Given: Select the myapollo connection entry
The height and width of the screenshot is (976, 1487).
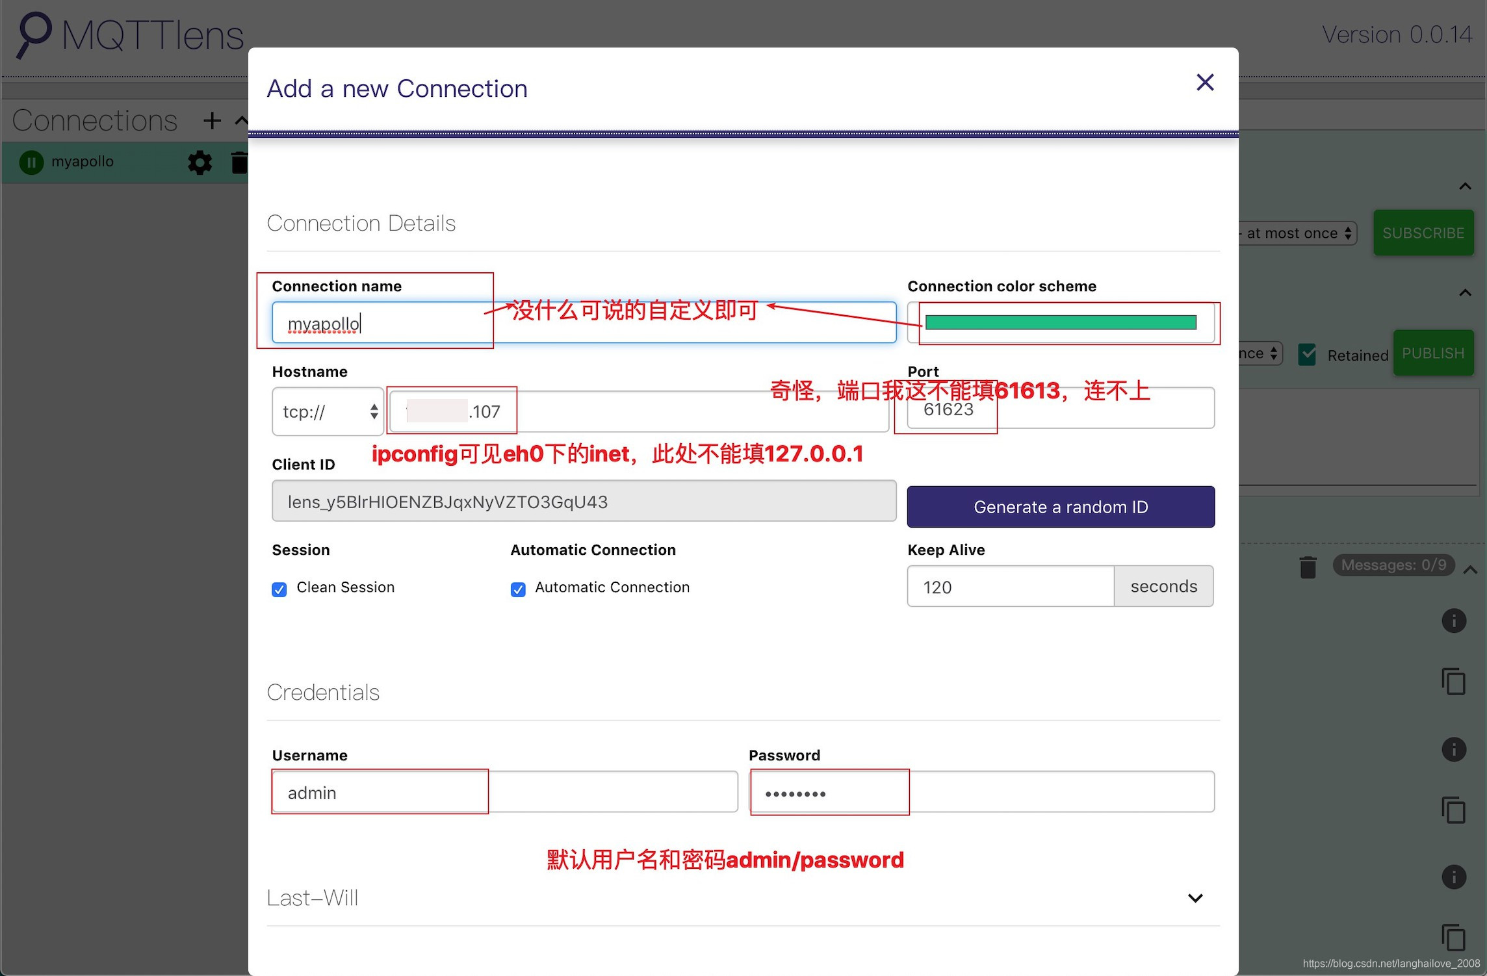Looking at the screenshot, I should pyautogui.click(x=125, y=162).
